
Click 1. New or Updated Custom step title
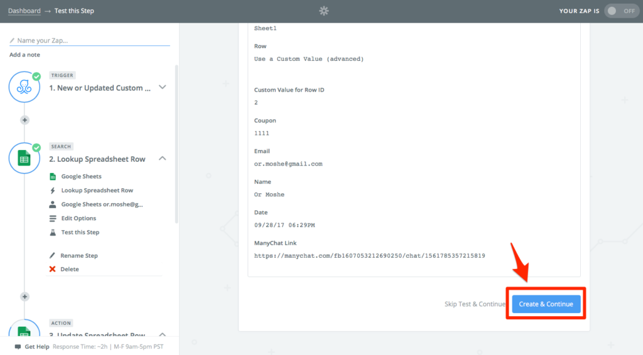pyautogui.click(x=100, y=88)
